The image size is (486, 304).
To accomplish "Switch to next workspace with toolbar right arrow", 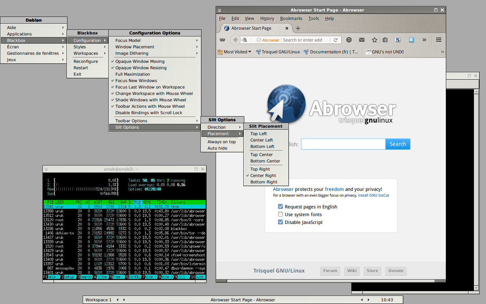I will click(124, 300).
